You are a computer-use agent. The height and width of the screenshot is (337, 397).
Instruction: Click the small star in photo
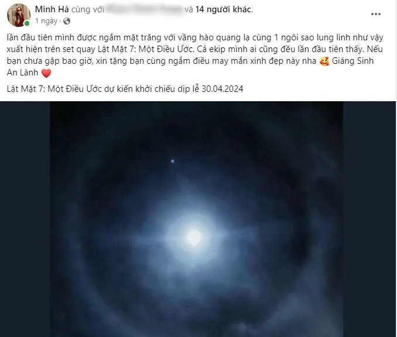(x=172, y=161)
